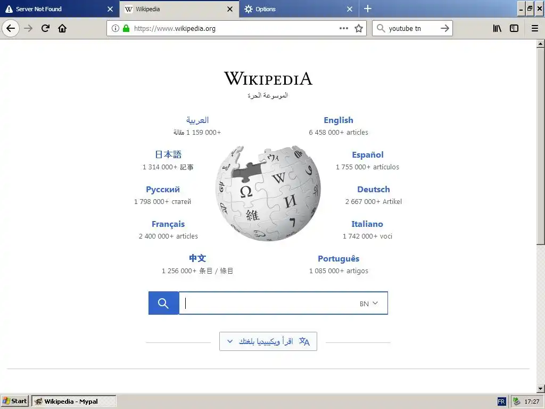Expand the read Wikipedia in your language button
Image resolution: width=545 pixels, height=409 pixels.
click(x=268, y=341)
